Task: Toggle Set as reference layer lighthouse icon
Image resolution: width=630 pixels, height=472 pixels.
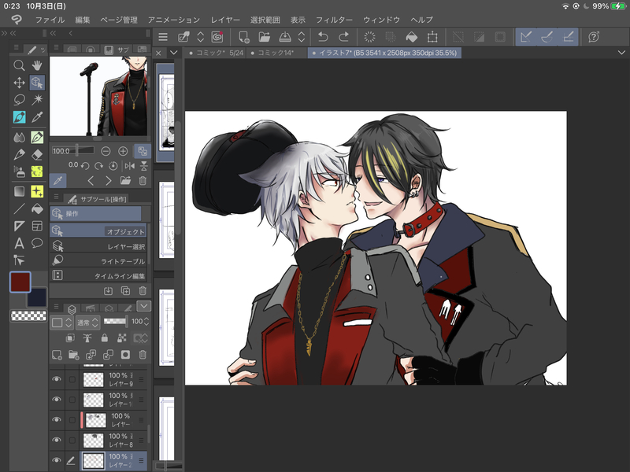Action: [87, 338]
